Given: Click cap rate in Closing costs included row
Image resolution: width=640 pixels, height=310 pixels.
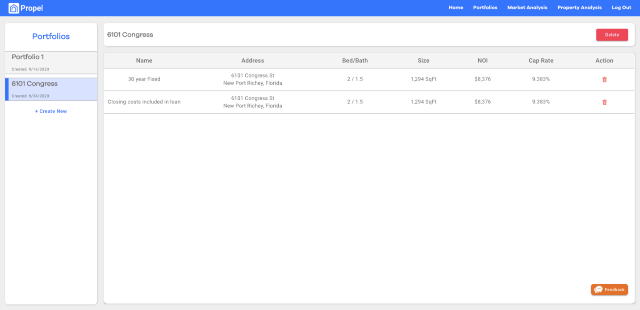Looking at the screenshot, I should coord(541,102).
